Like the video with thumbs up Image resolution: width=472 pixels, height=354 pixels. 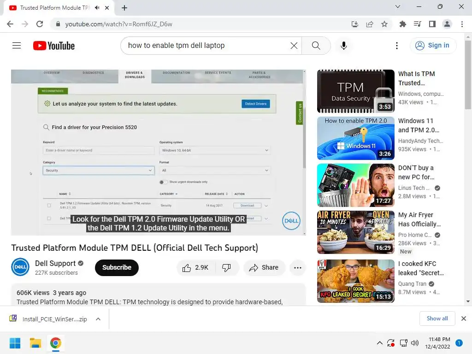(195, 268)
